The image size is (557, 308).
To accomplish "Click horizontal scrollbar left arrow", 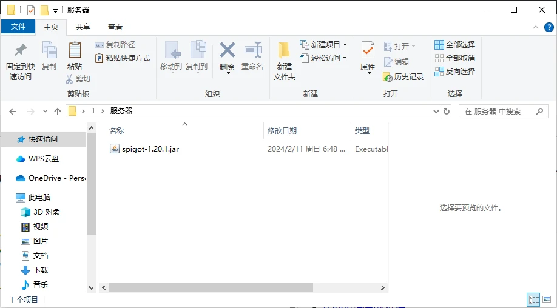I will click(x=104, y=288).
